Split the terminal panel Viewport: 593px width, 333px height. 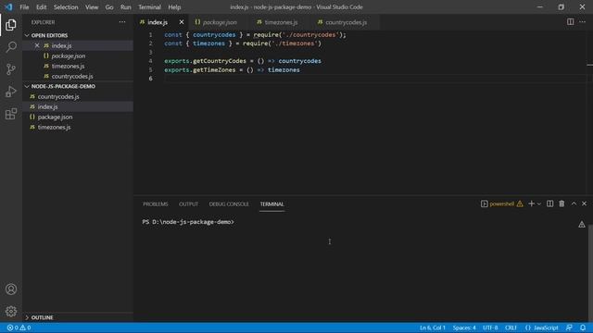pyautogui.click(x=549, y=203)
